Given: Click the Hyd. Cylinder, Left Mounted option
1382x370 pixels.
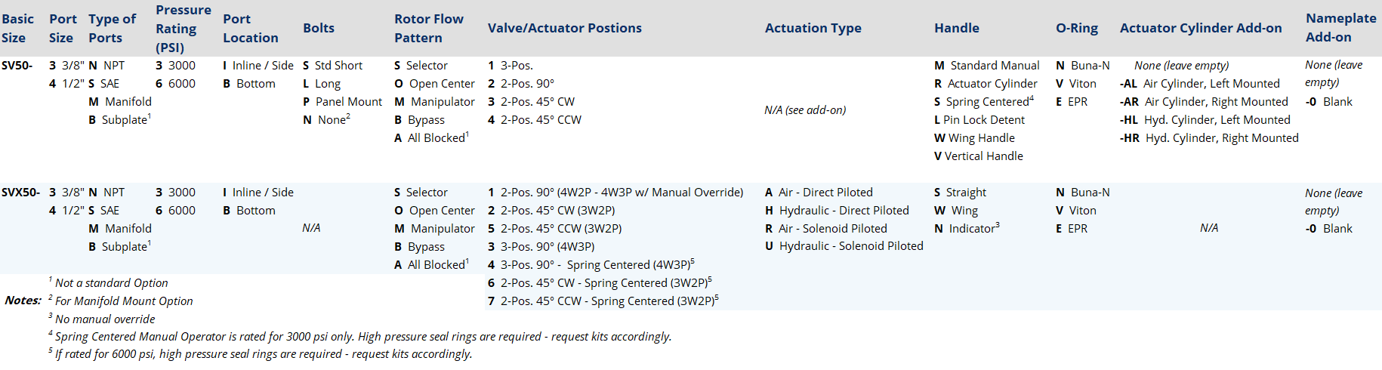Looking at the screenshot, I should 1205,120.
